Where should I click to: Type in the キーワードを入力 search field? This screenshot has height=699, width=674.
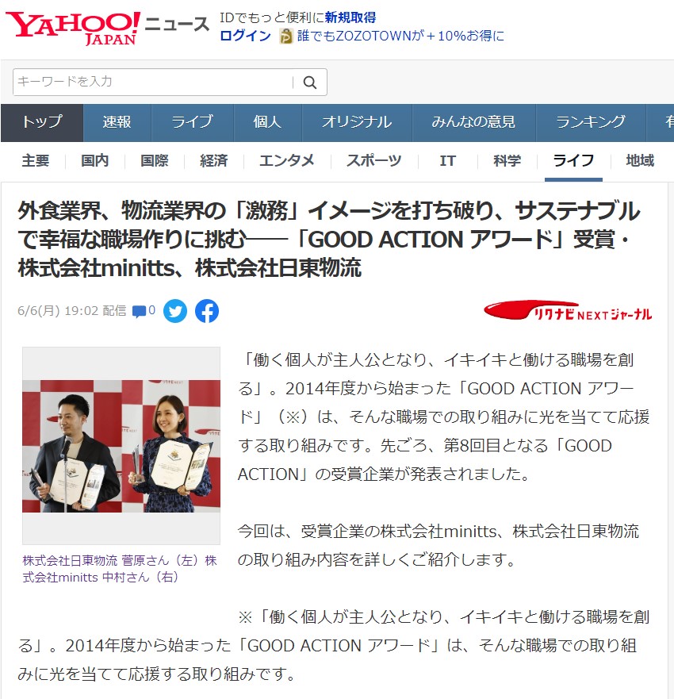(151, 83)
